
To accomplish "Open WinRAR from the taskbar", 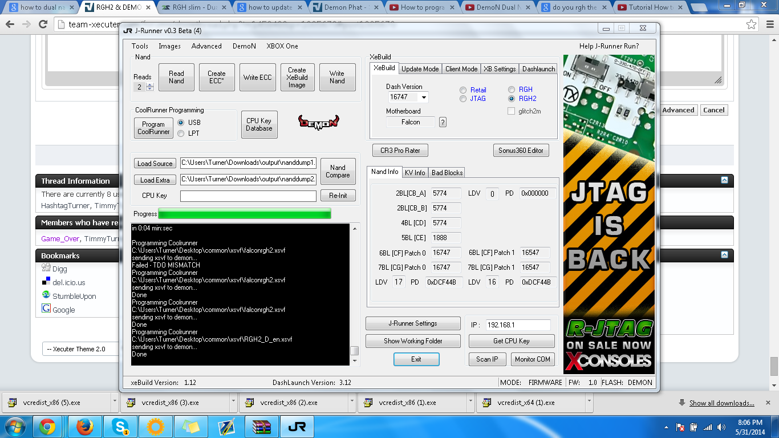I will point(262,427).
